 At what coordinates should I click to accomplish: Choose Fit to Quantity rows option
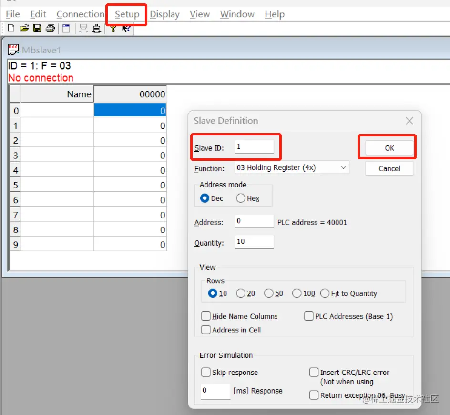[x=325, y=293]
